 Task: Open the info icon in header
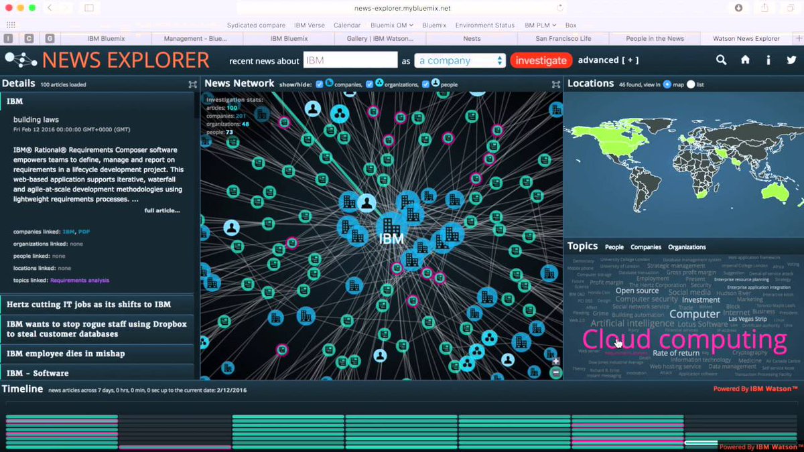coord(768,60)
